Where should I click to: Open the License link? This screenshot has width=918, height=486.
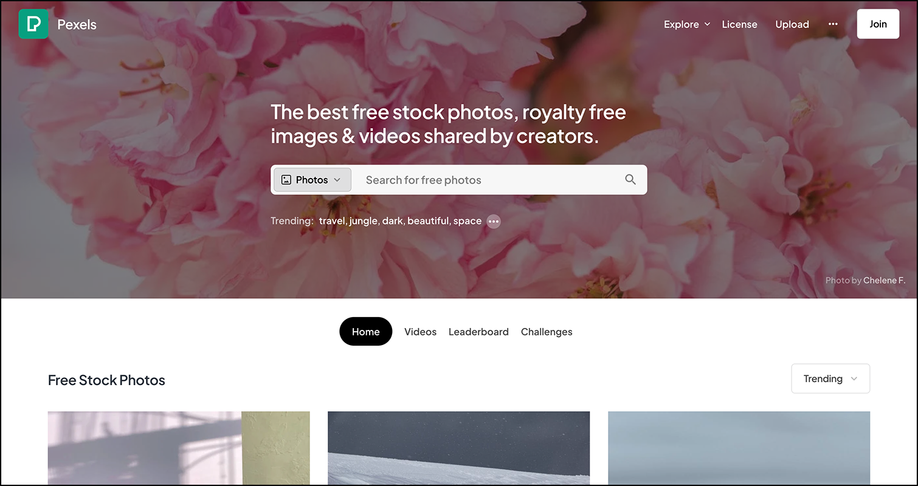click(x=739, y=24)
